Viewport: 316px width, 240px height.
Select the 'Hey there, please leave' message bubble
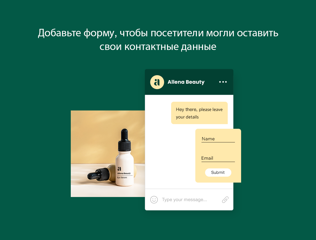click(x=199, y=113)
